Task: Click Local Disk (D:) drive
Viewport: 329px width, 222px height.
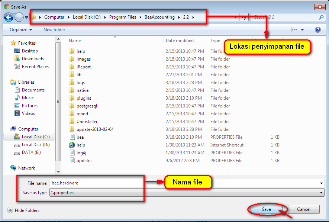Action: pyautogui.click(x=35, y=145)
